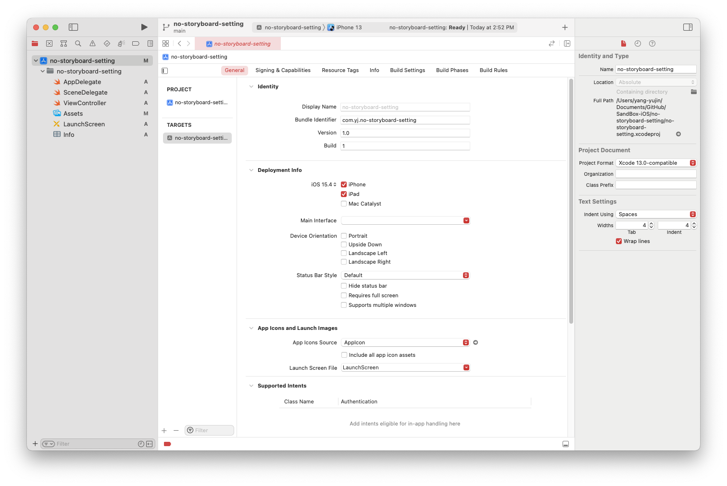Add an editor on the right
Viewport: 727px width, 486px height.
567,44
